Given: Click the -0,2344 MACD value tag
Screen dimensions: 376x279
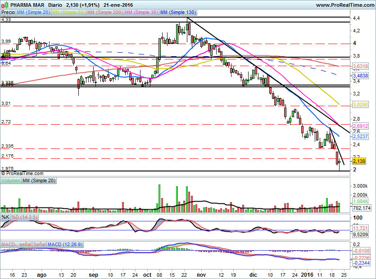Looking at the screenshot, I should pos(361,263).
